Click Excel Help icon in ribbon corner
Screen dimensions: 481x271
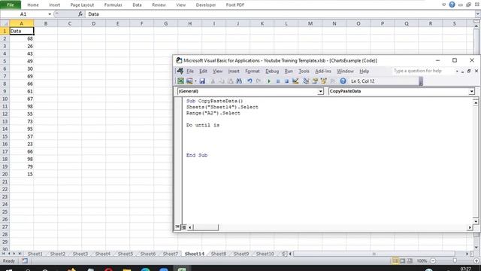452,5
